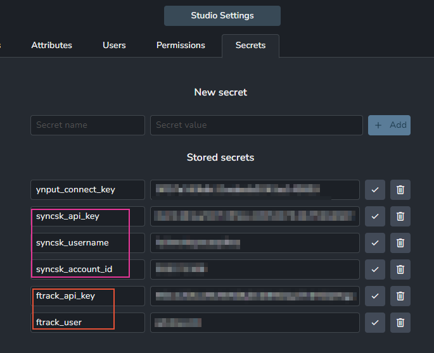Click checkmark beside ftrack_api_key
The width and height of the screenshot is (434, 353).
point(375,296)
